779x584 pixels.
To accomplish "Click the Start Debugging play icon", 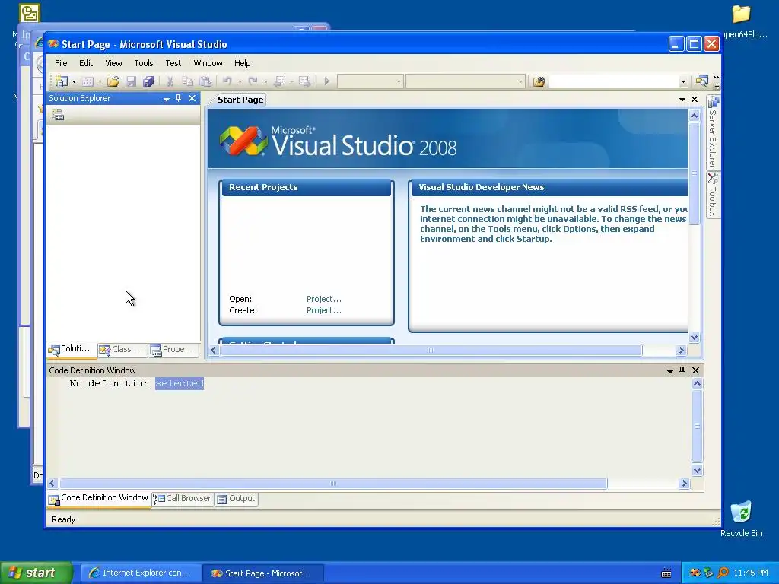I will 327,81.
